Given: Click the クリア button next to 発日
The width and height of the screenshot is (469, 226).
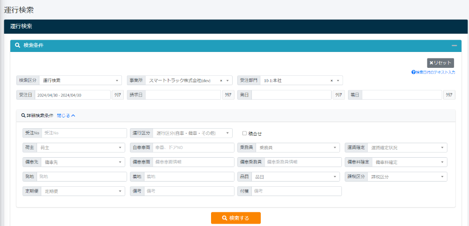Looking at the screenshot, I should 339,95.
